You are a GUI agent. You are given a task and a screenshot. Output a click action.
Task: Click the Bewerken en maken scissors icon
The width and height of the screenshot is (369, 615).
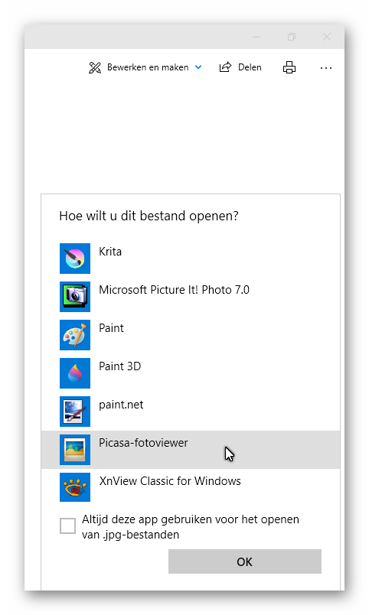[x=95, y=67]
